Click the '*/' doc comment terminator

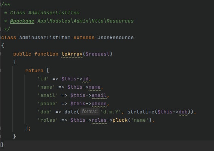coord(7,29)
